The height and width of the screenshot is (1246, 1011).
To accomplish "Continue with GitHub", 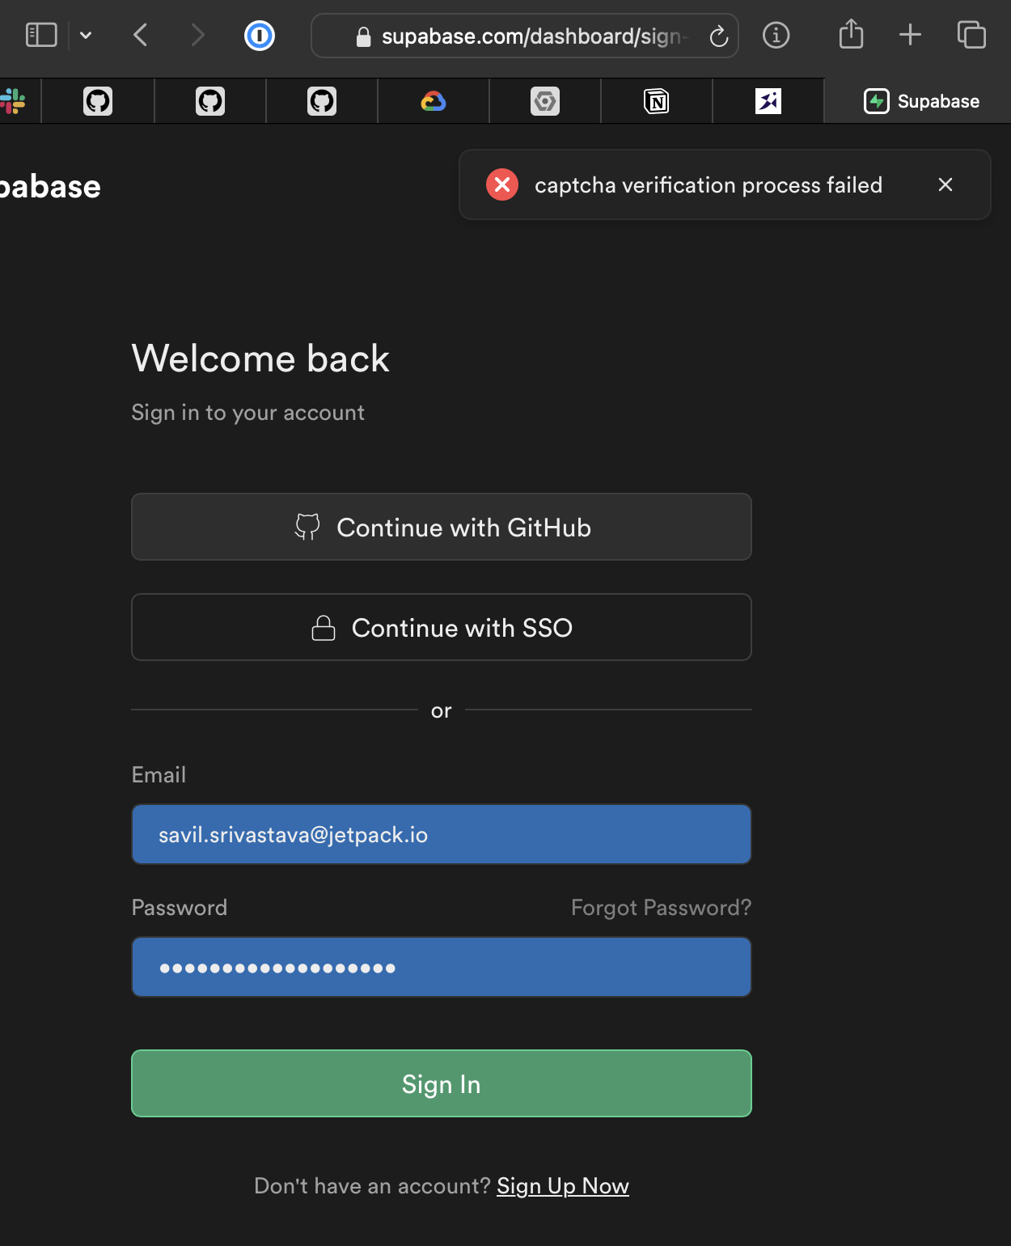I will coord(441,527).
